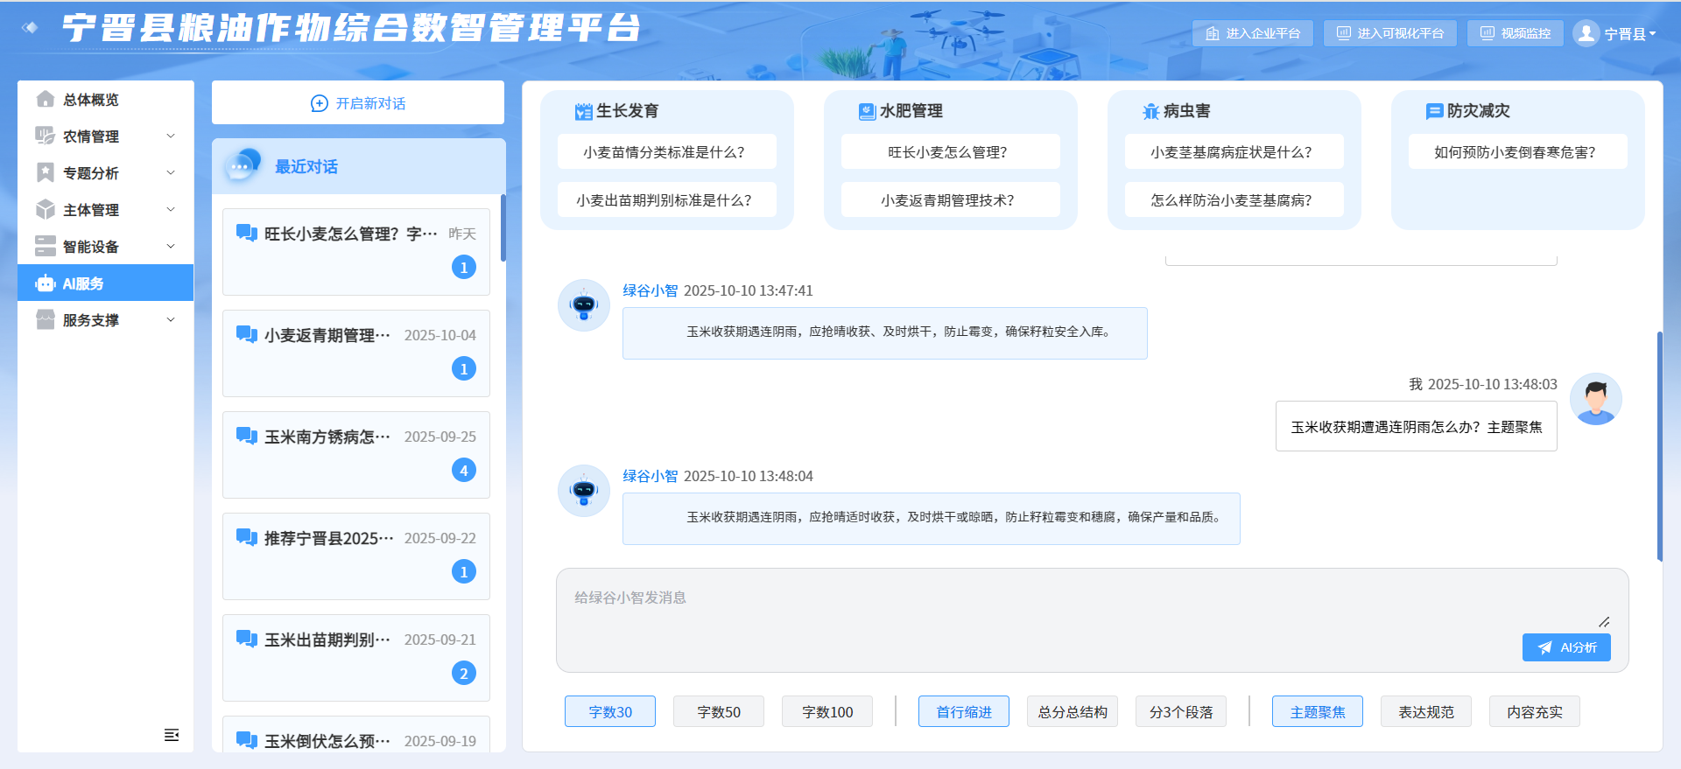Click the plus icon for new conversation
The height and width of the screenshot is (769, 1681).
tap(320, 103)
